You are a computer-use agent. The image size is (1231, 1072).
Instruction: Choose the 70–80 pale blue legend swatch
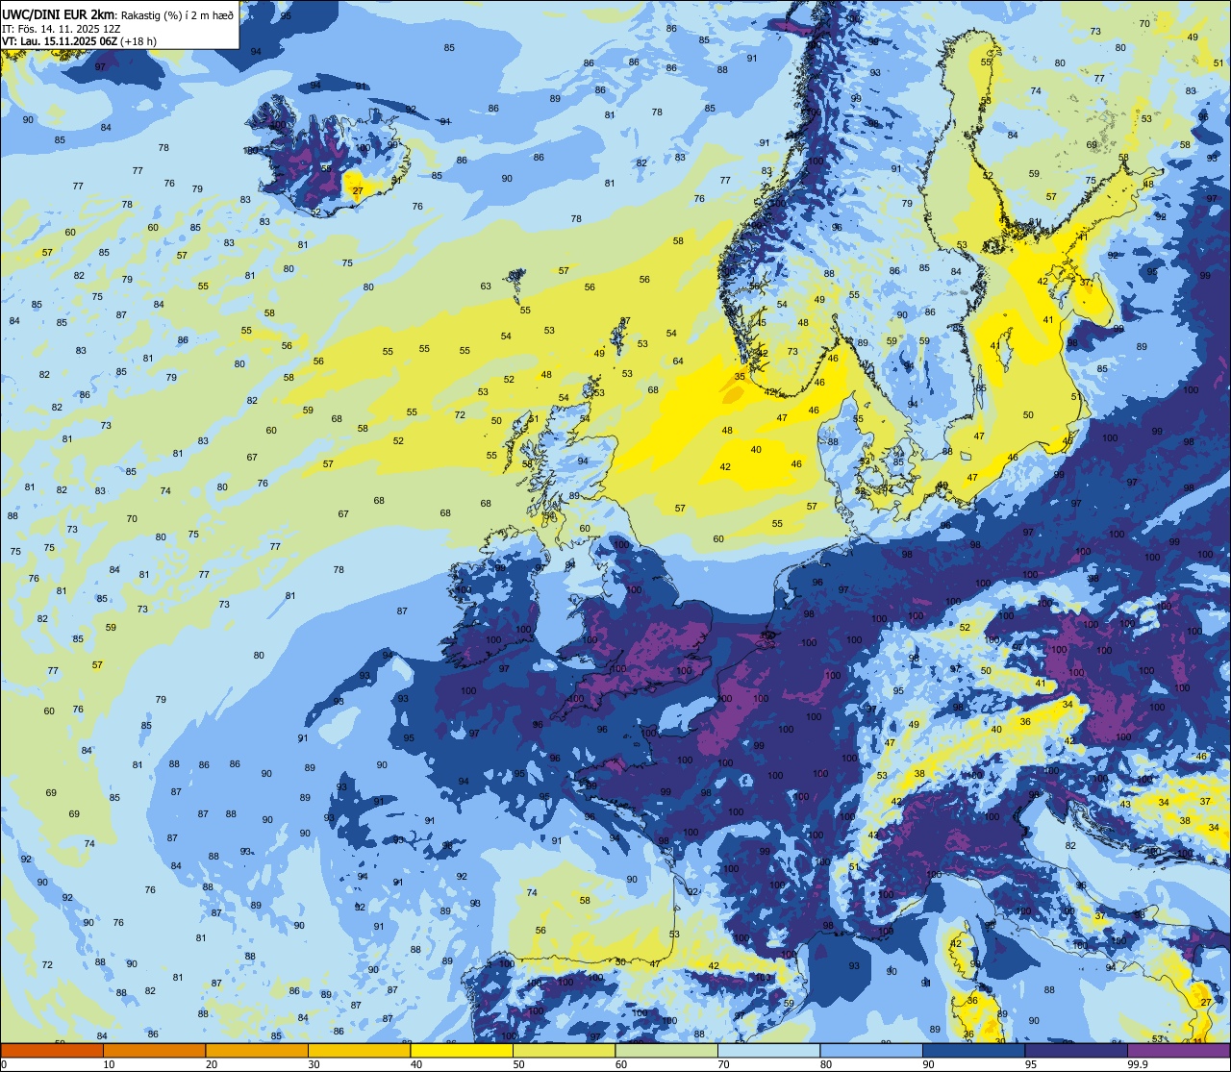[768, 1050]
